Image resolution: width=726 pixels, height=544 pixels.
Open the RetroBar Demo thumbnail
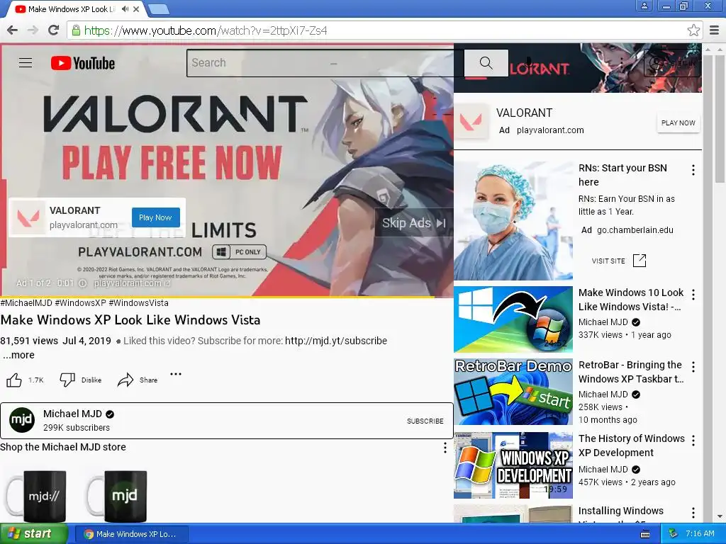click(513, 391)
